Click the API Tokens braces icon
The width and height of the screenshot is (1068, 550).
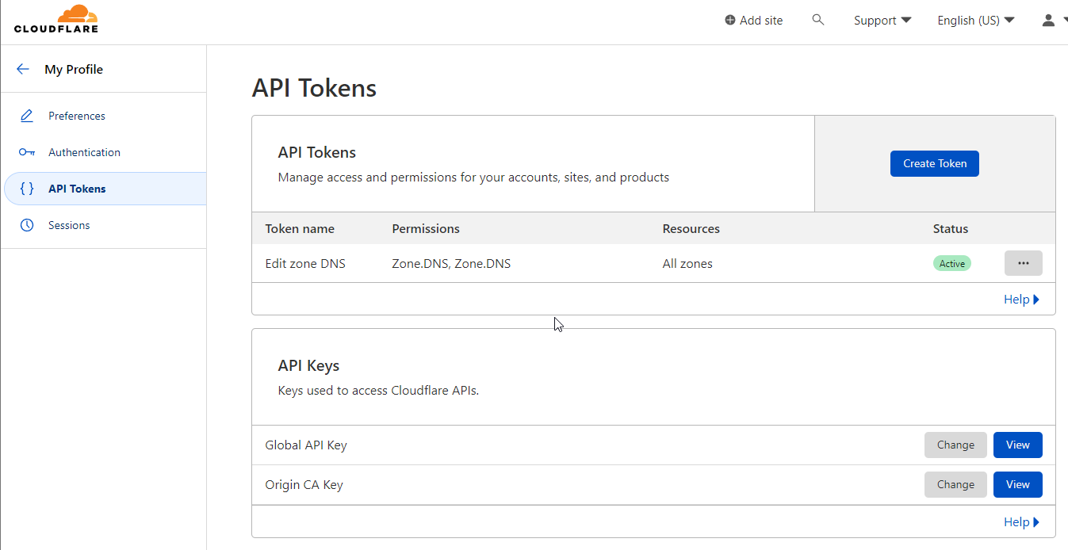point(27,189)
